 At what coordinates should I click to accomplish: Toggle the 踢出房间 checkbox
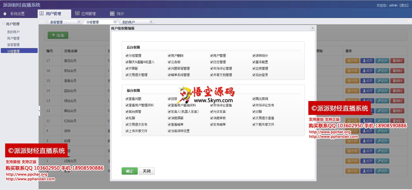[x=254, y=99]
